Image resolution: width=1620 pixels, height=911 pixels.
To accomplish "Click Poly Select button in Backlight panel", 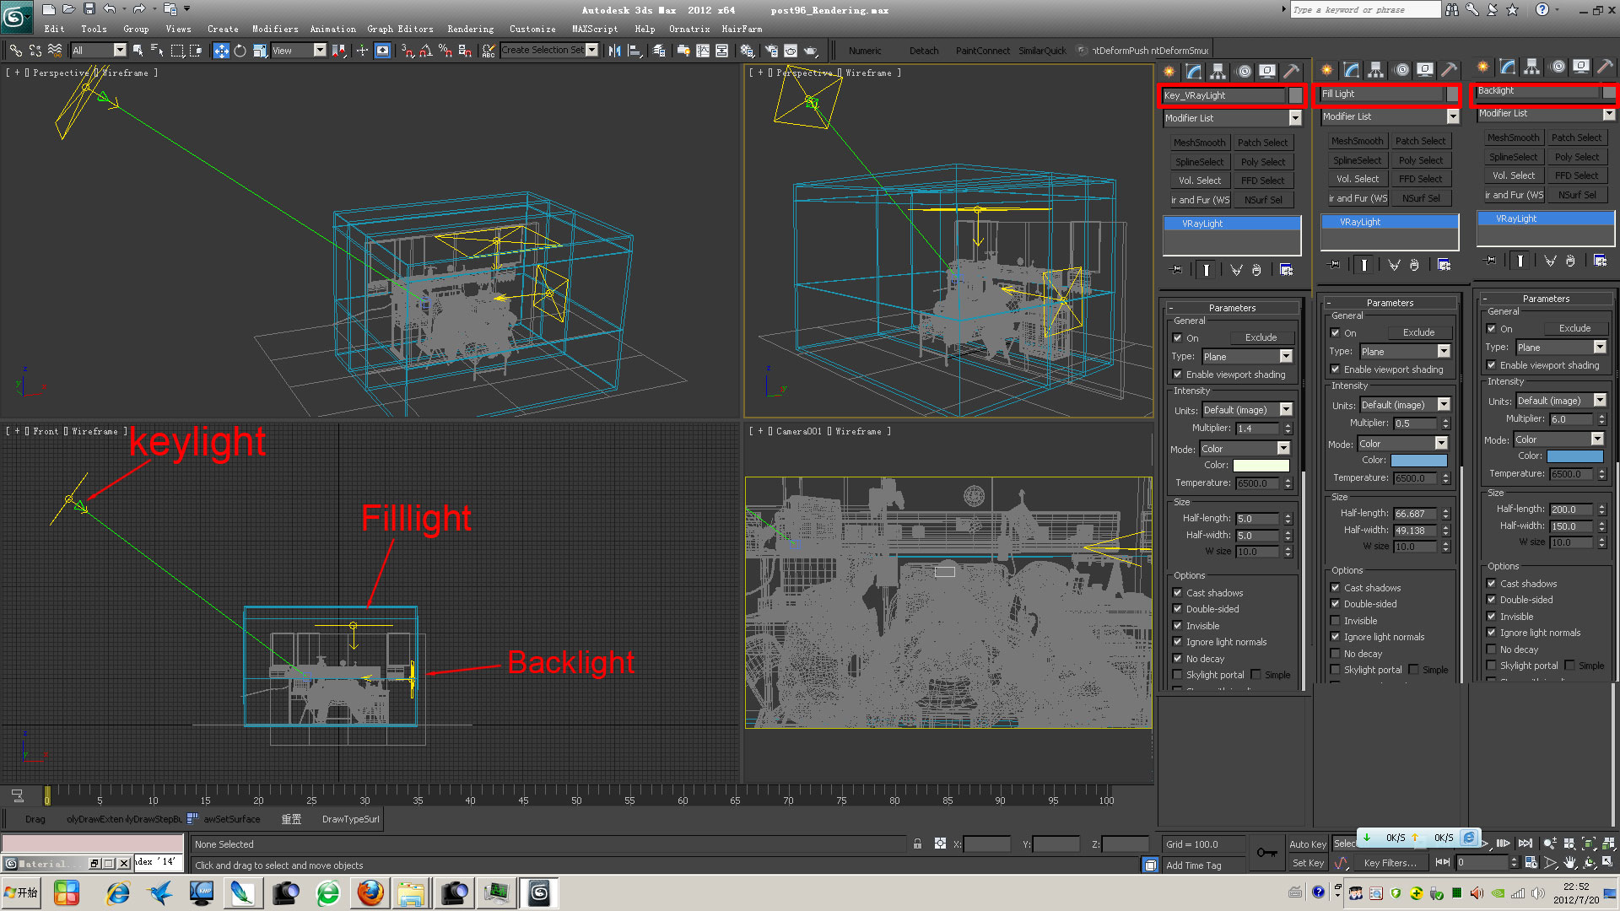I will [x=1577, y=157].
